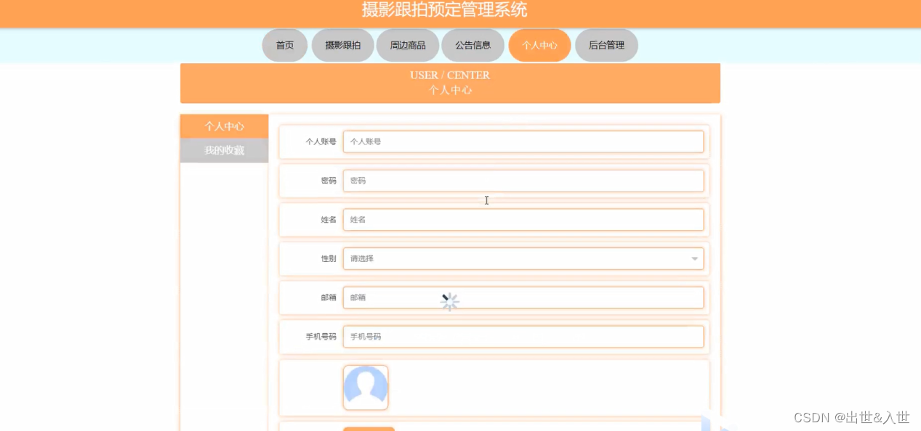Select the 公告信息 navigation tab
The image size is (921, 431).
point(472,45)
